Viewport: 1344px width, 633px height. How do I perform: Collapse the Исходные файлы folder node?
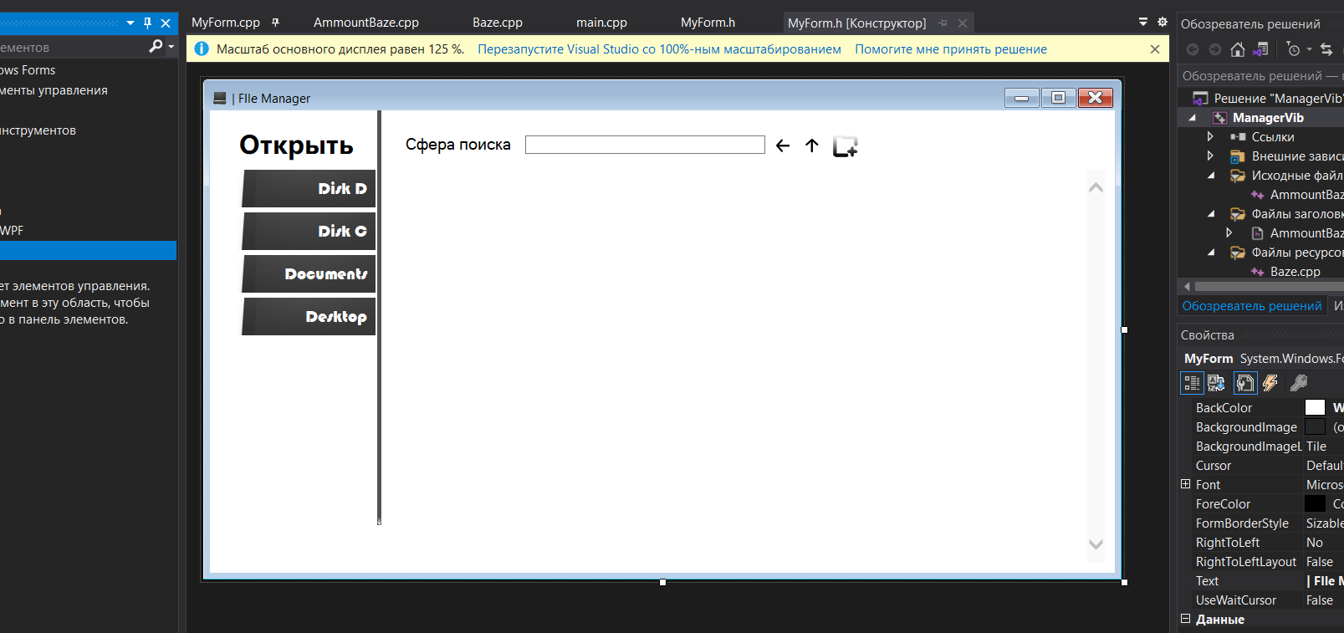1211,175
